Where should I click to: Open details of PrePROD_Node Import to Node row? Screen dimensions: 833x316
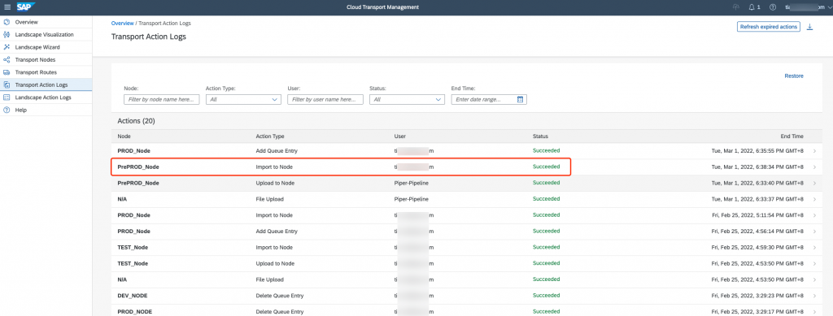click(x=815, y=167)
